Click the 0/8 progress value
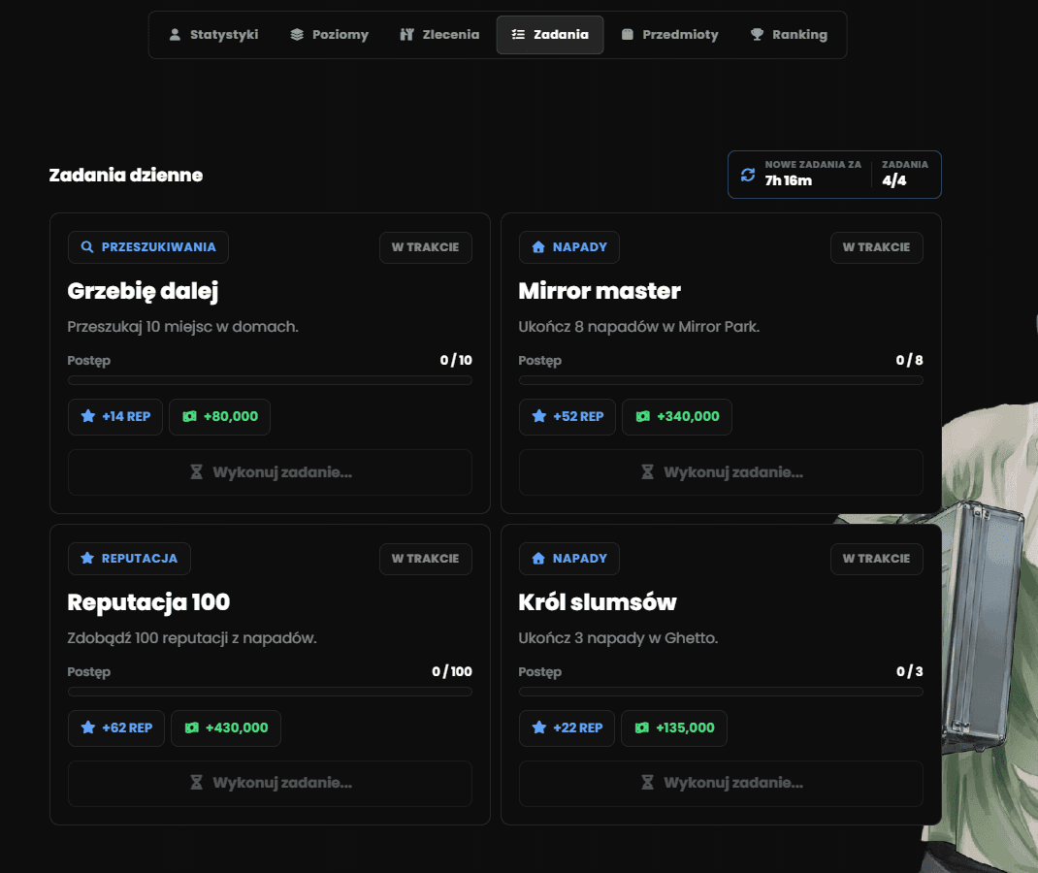 point(910,360)
